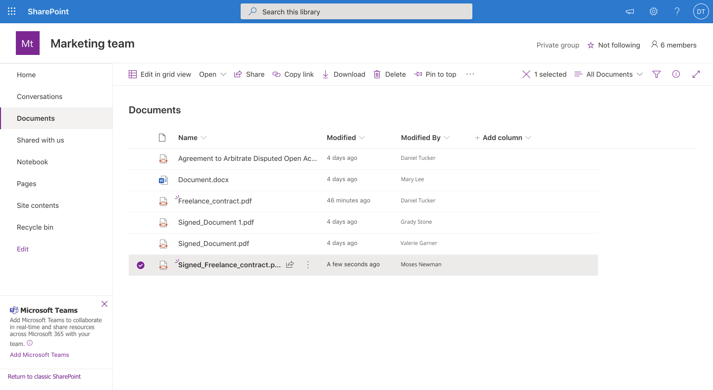713x390 pixels.
Task: Open the Modified column dropdown
Action: pyautogui.click(x=362, y=138)
